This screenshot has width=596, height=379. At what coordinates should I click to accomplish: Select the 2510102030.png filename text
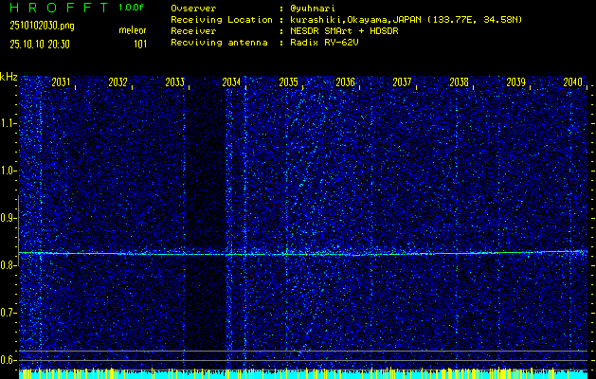click(41, 26)
